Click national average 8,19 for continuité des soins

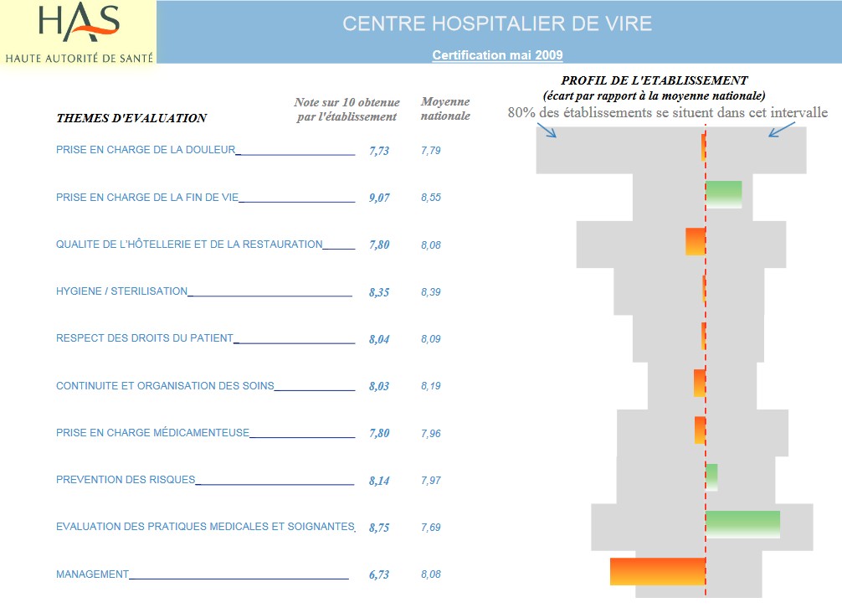[x=431, y=386]
